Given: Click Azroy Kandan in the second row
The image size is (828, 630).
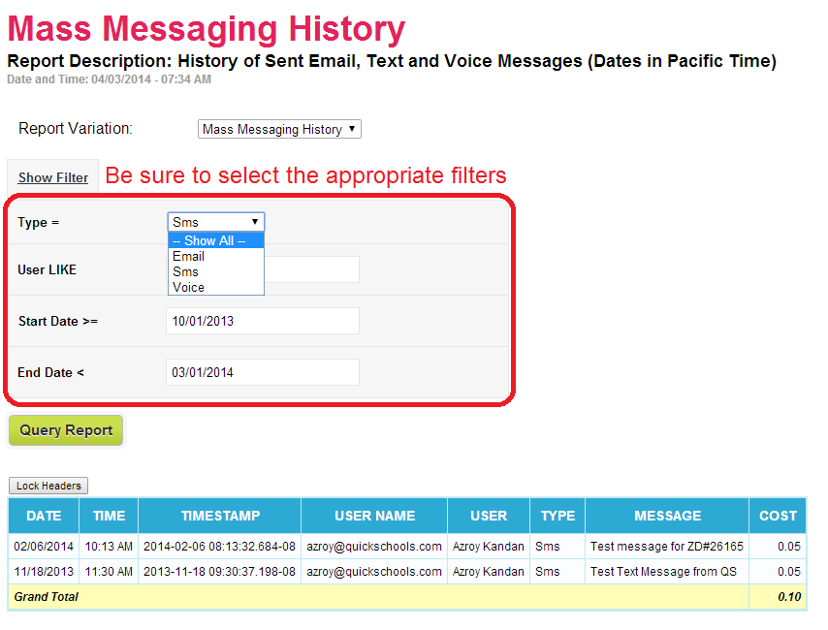Looking at the screenshot, I should click(x=488, y=571).
